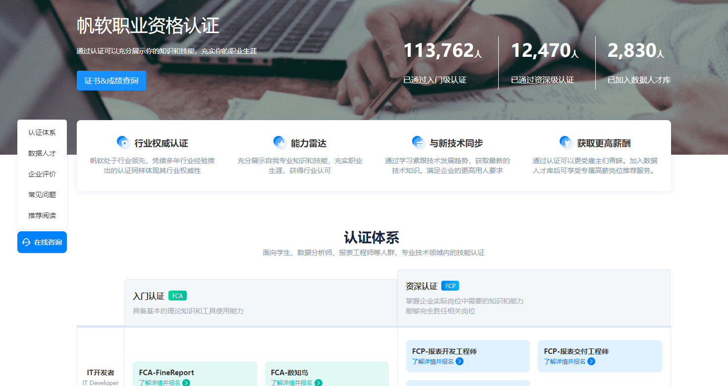Click 了解详情并报名 under FCA-FineReport
728x386 pixels.
pyautogui.click(x=159, y=383)
